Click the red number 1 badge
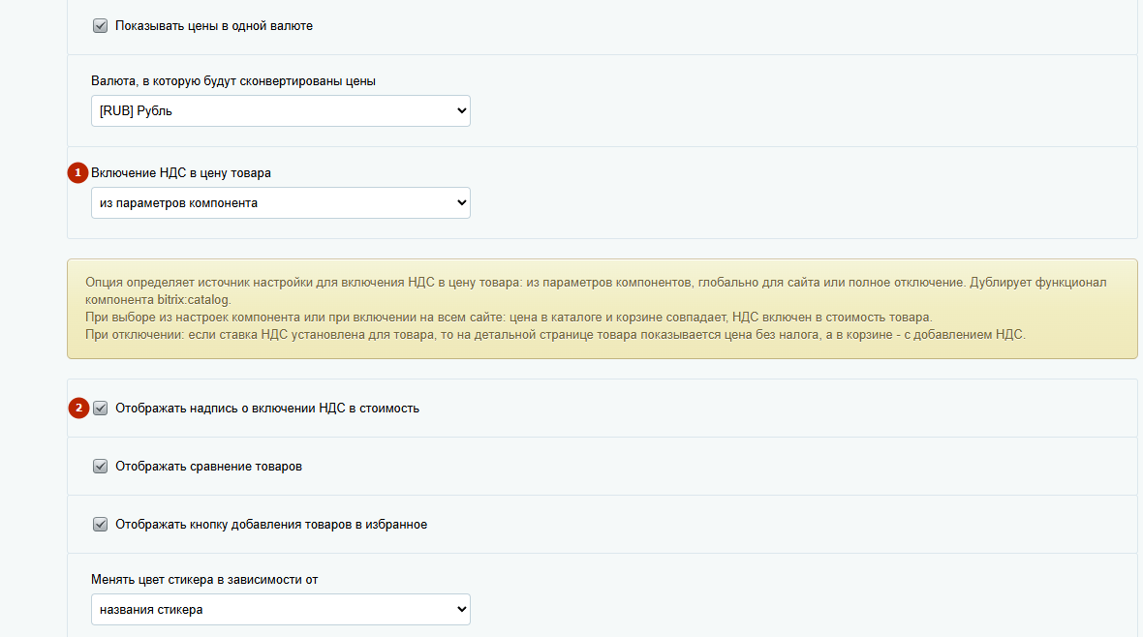 77,173
